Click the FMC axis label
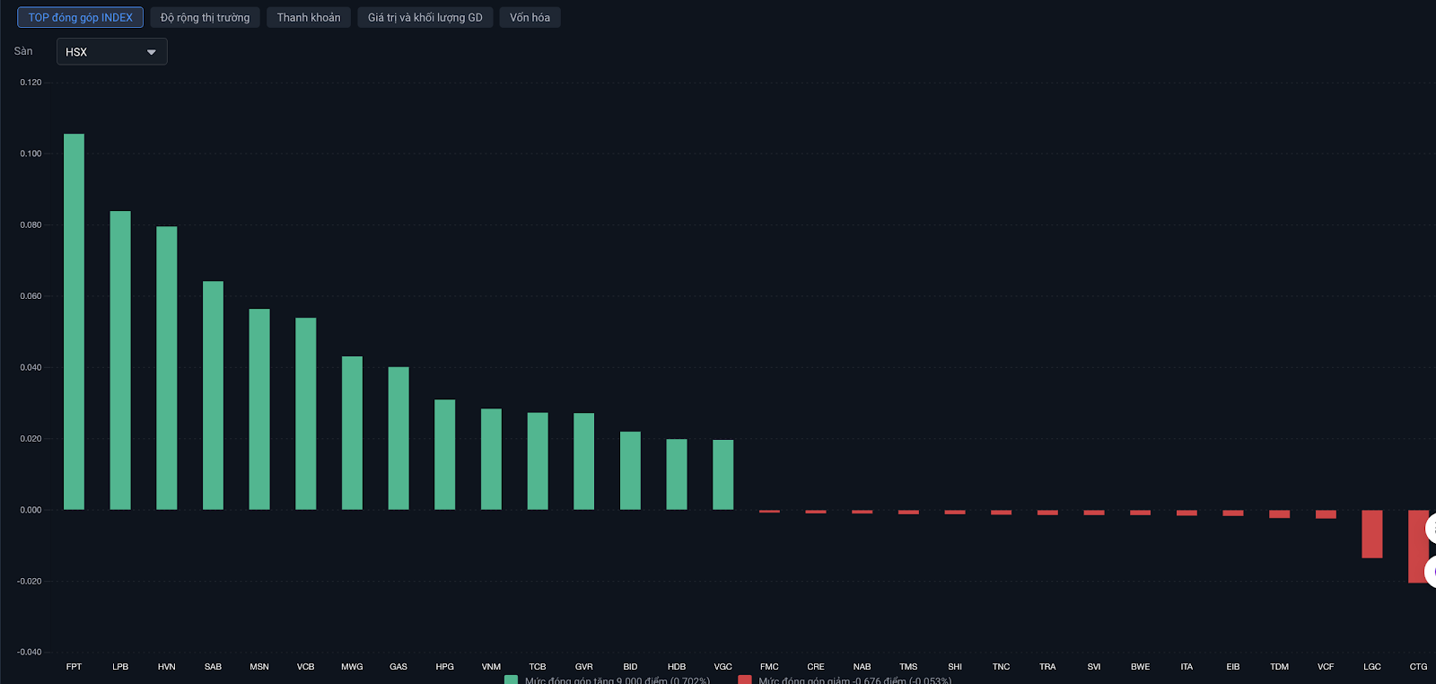Image resolution: width=1436 pixels, height=684 pixels. coord(769,667)
